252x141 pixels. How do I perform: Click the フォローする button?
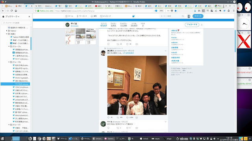192,25
